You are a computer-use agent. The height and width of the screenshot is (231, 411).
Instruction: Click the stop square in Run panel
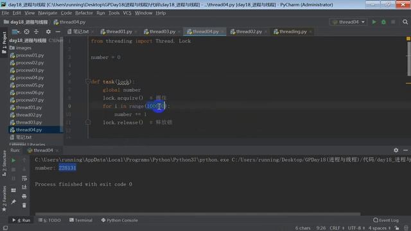coord(13,169)
